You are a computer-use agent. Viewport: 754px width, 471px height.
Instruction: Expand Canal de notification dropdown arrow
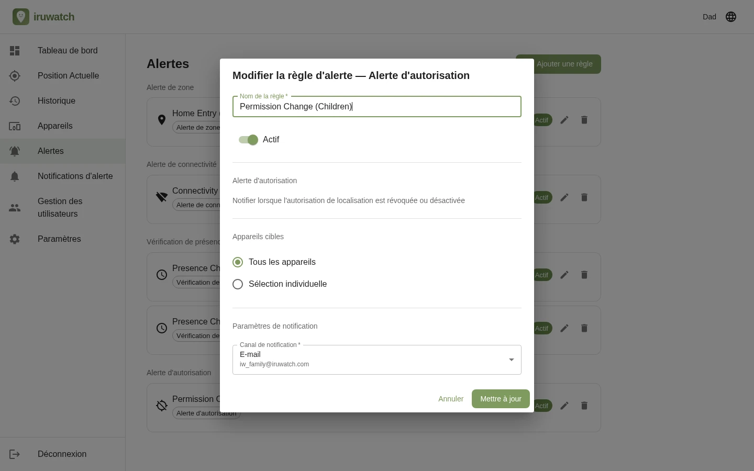(x=512, y=360)
